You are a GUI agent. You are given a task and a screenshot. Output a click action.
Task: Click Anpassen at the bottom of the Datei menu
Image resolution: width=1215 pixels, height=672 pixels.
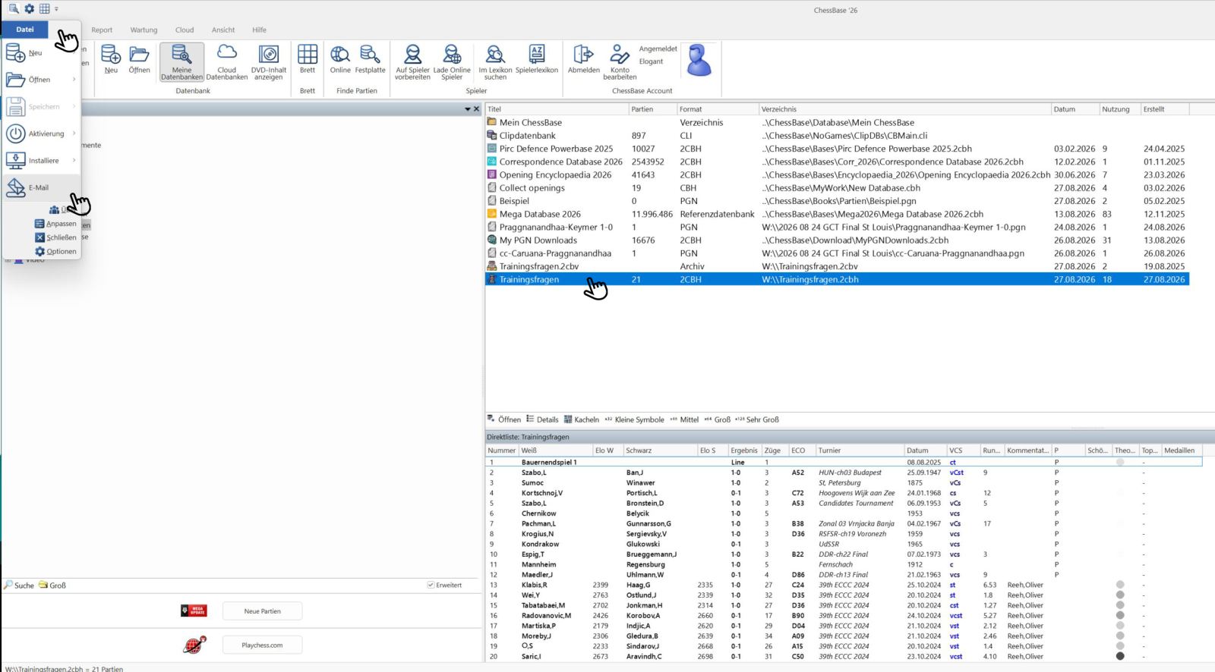(x=55, y=224)
